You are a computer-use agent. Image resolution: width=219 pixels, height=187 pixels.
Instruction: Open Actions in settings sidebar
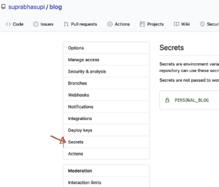click(x=106, y=154)
